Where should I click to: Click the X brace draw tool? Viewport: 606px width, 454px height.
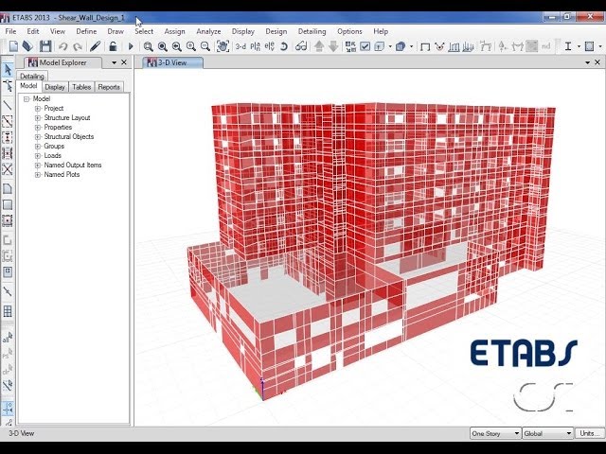tap(8, 169)
